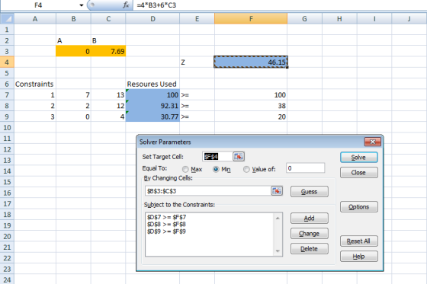Open Solver Options
This screenshot has height=284, width=427.
pyautogui.click(x=358, y=207)
